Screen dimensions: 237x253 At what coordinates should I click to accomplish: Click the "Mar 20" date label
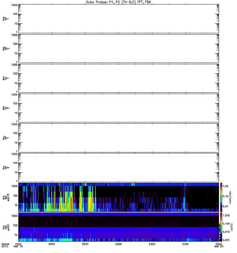(219, 247)
